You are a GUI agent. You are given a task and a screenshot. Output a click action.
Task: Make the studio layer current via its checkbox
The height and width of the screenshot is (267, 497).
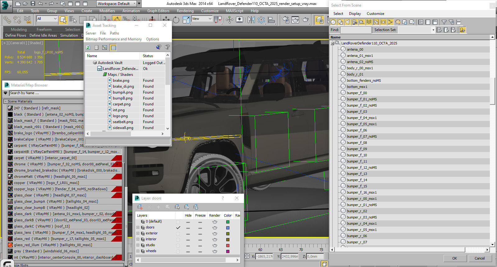178,246
